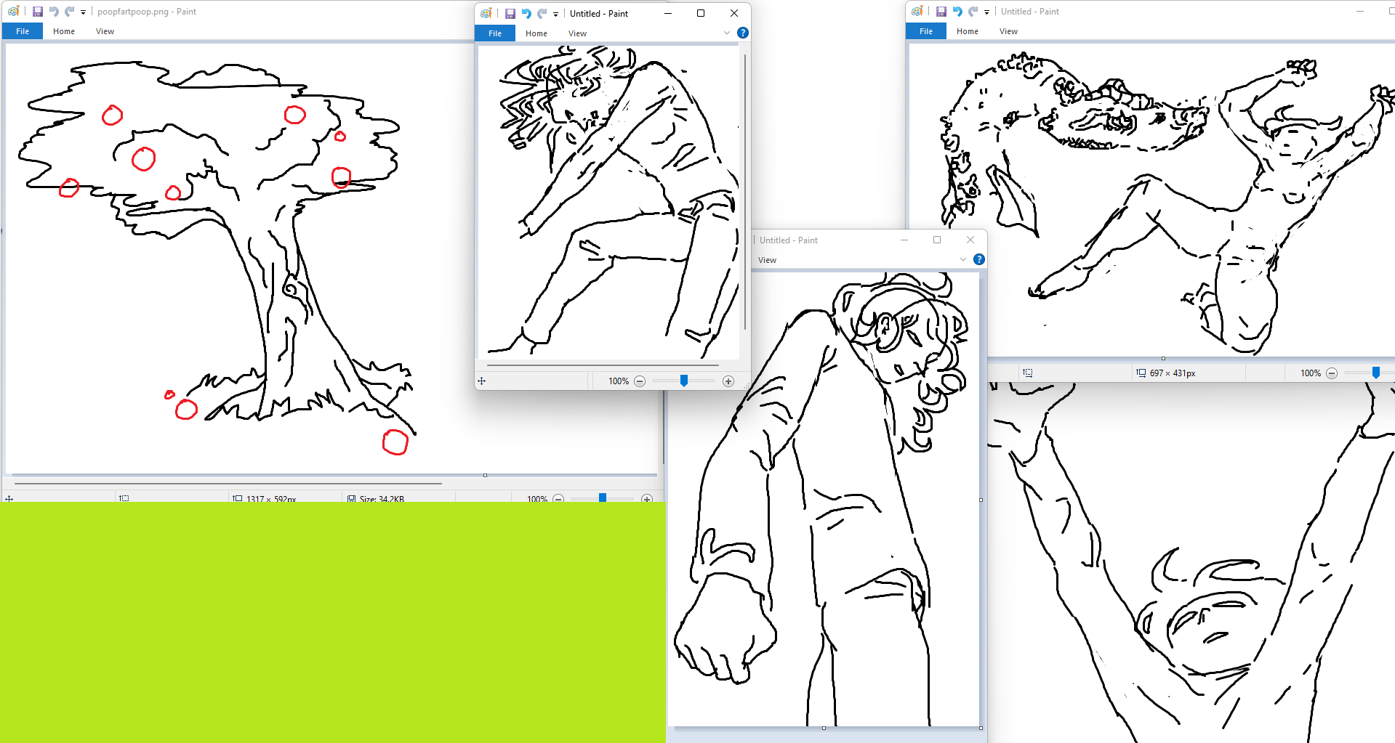Click horizontal scrollbar of poopfartpoop.png canvas
The height and width of the screenshot is (743, 1395).
pyautogui.click(x=228, y=483)
